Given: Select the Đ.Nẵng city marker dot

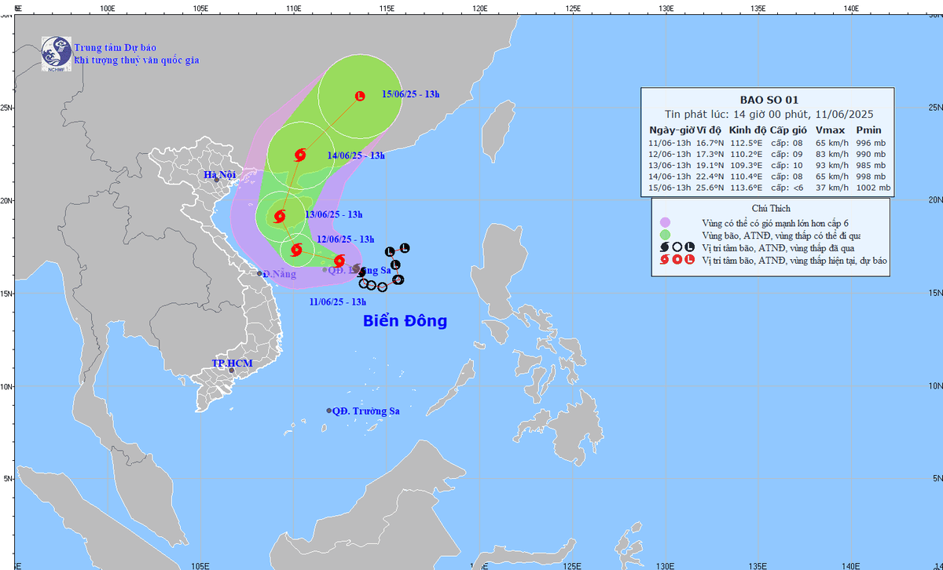Looking at the screenshot, I should (x=259, y=273).
